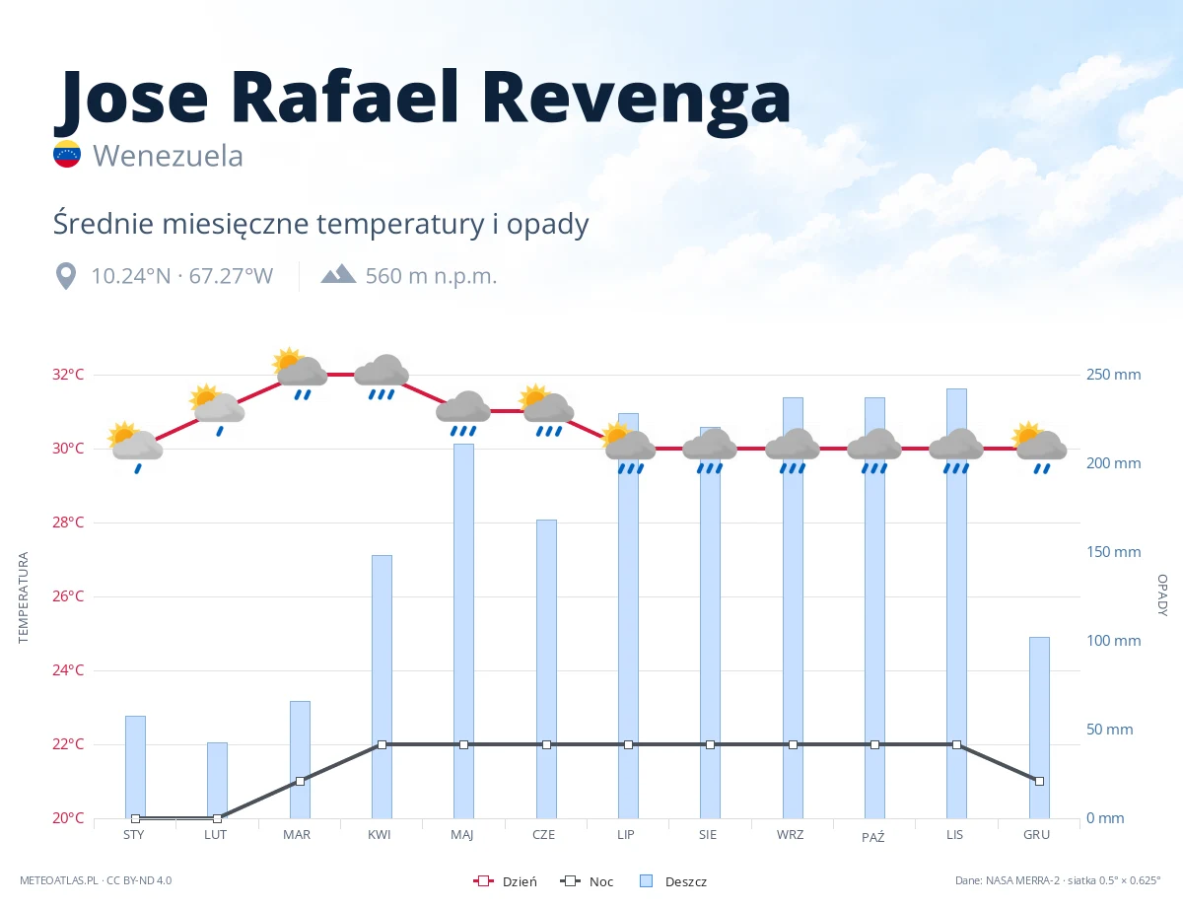Click the night temperature marker for GRU

[x=1039, y=781]
